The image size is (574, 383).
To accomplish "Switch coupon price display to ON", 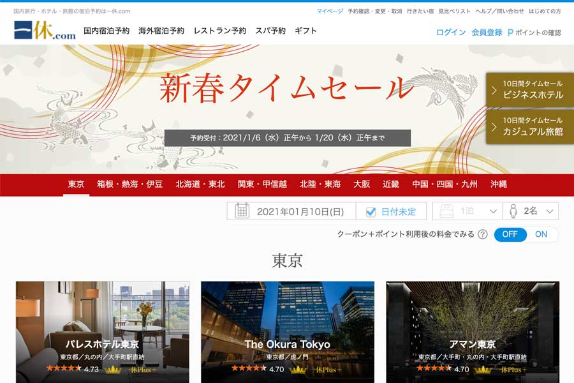I will (x=541, y=234).
